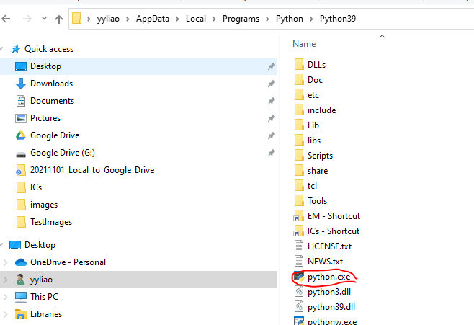Open the python.exe file
Screen dimensions: 474x325
(x=326, y=276)
